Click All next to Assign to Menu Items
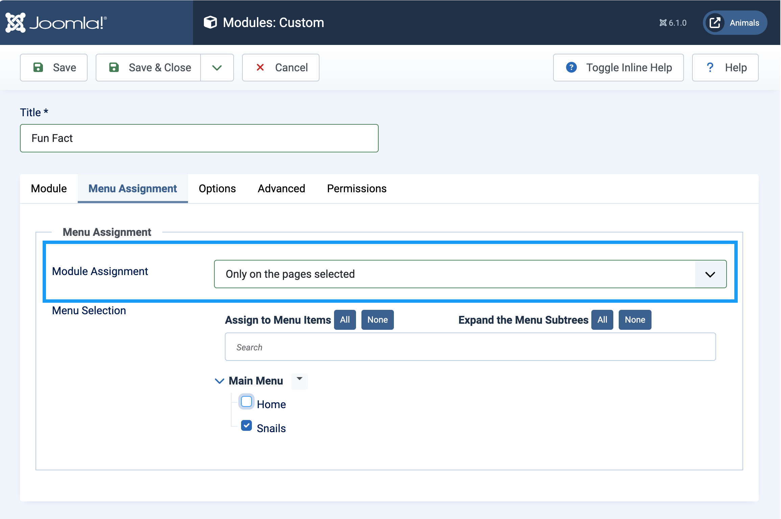Image resolution: width=781 pixels, height=519 pixels. [x=345, y=320]
